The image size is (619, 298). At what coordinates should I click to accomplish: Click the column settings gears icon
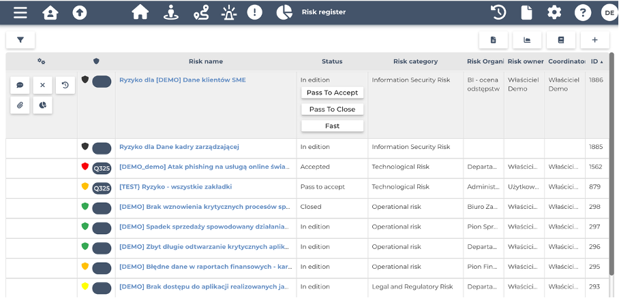(41, 61)
